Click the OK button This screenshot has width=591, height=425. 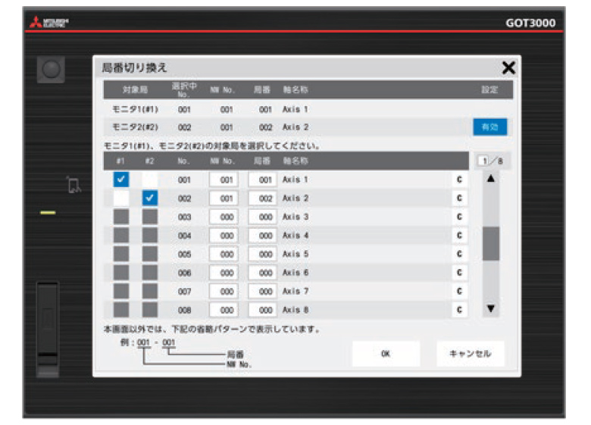[x=386, y=354]
